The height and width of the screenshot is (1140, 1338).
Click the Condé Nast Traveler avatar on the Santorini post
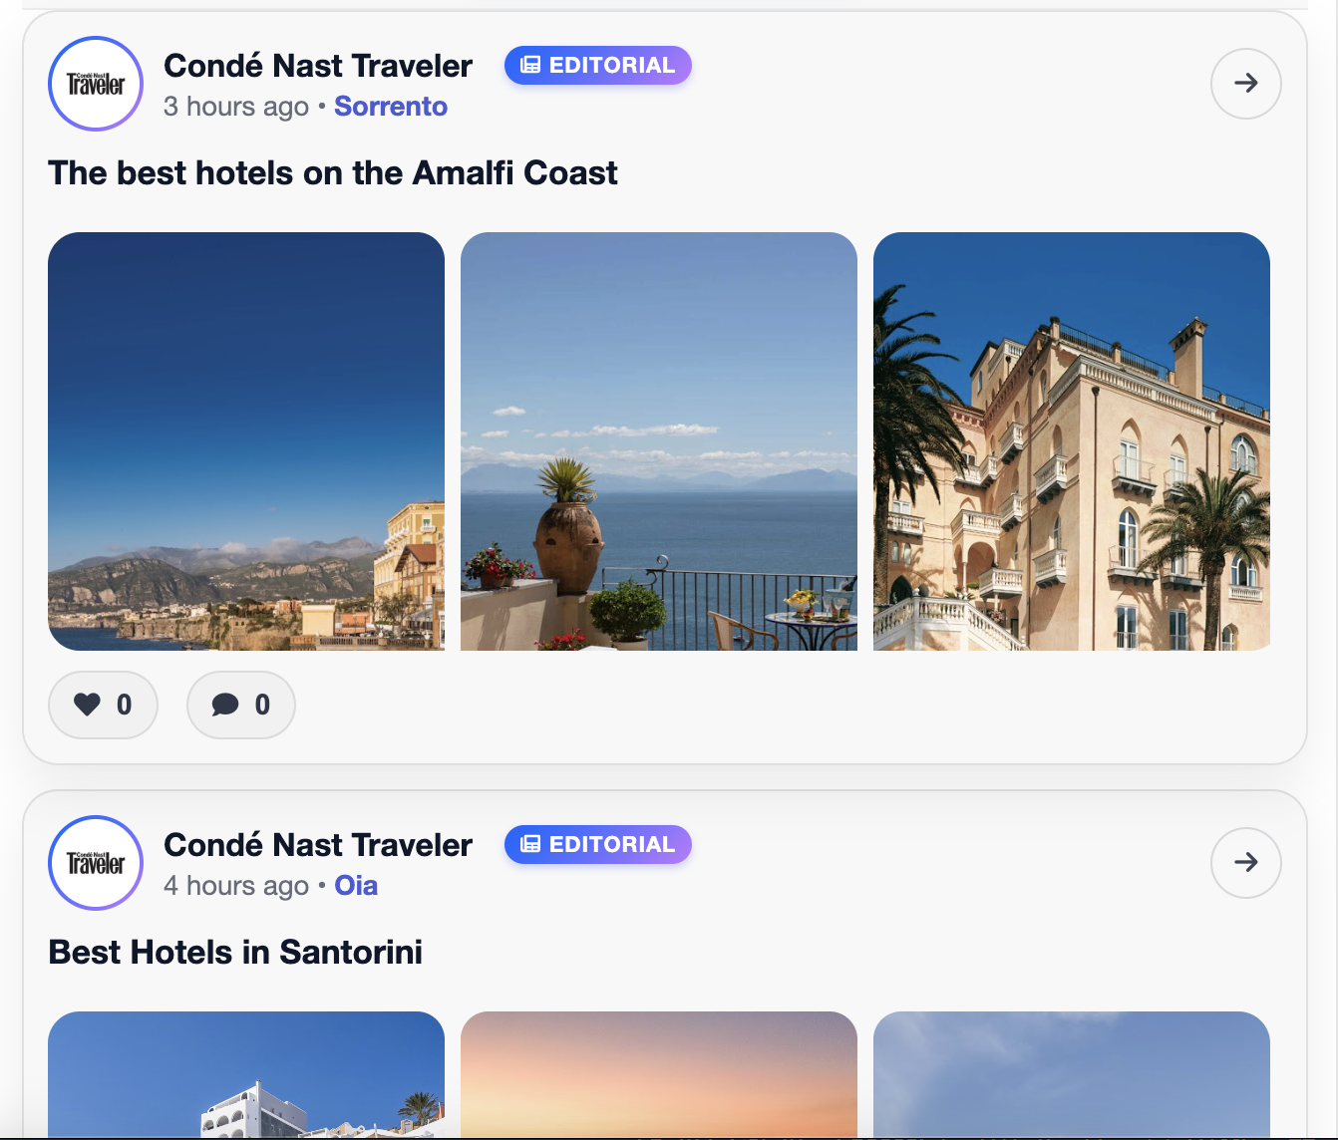click(95, 863)
